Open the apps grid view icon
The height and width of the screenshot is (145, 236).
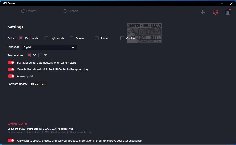pos(203,12)
